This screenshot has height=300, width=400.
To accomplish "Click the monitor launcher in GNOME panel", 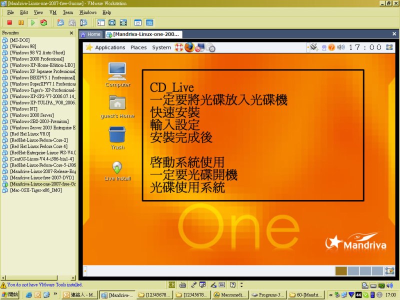I will click(200, 47).
